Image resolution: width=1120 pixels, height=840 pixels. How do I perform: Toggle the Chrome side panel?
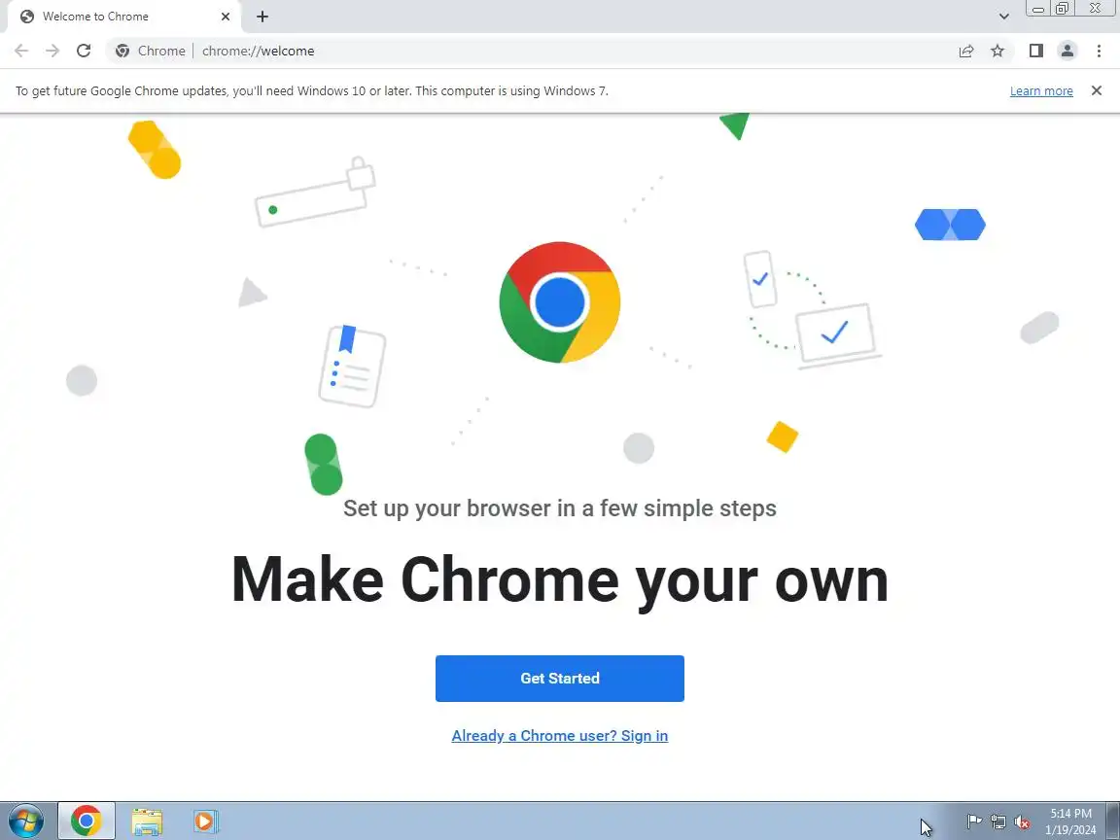1035,51
